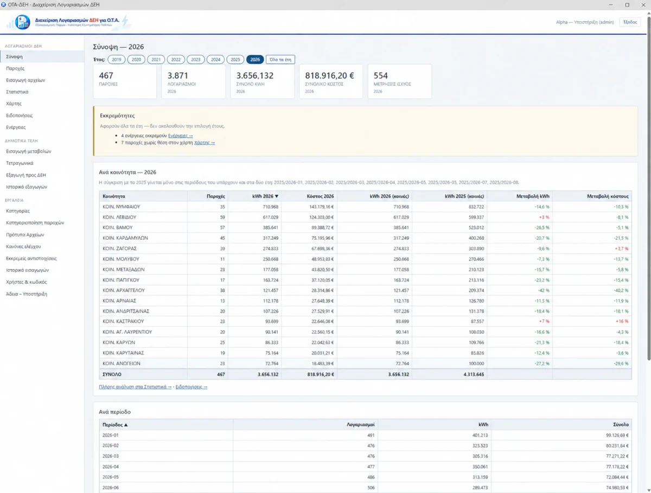The image size is (651, 493).
Task: Select the ΚΟΙΝ. ΛΕΒΙΔΙΟΥ row
Action: tap(365, 217)
